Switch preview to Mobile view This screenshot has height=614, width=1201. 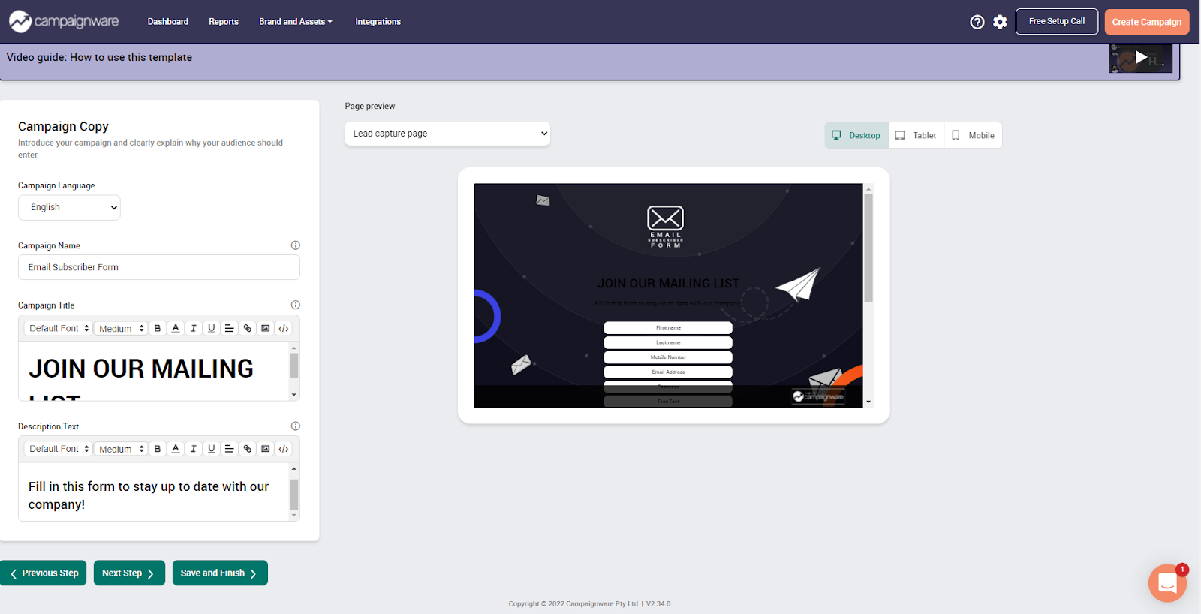tap(974, 135)
